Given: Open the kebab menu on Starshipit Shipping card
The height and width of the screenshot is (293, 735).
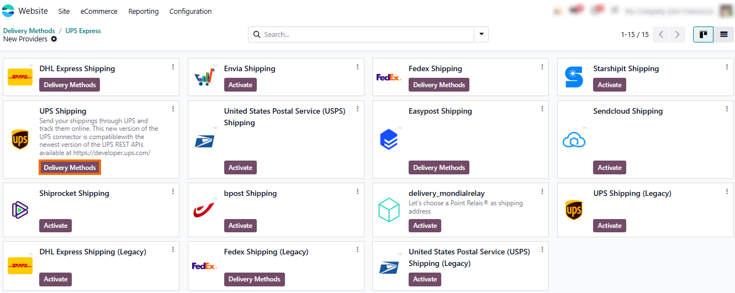Looking at the screenshot, I should pyautogui.click(x=727, y=67).
